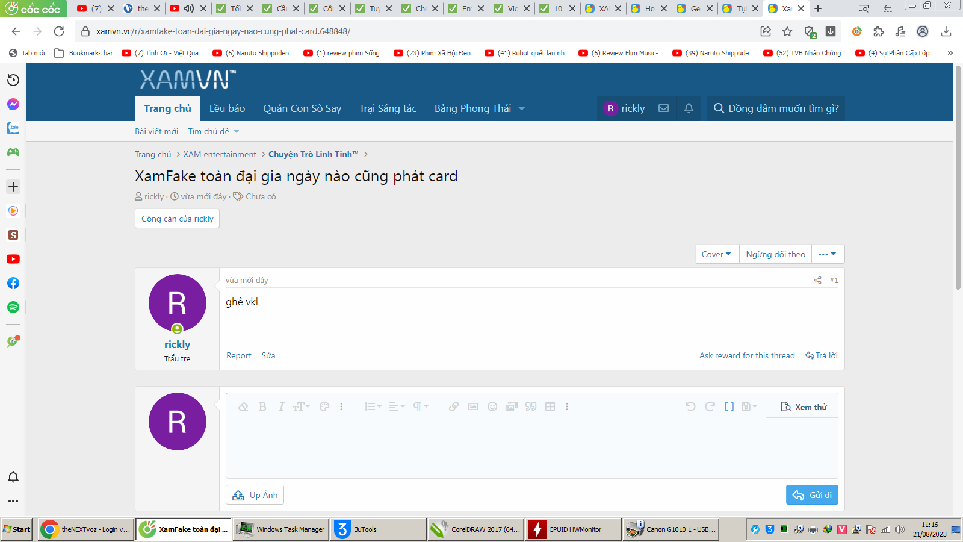This screenshot has width=963, height=542.
Task: Click the insert image icon in editor
Action: 473,406
